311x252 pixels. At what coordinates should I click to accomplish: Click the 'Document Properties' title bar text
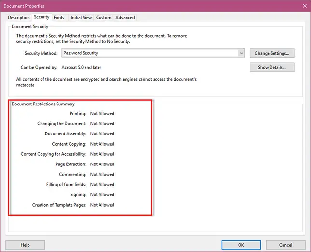tap(24, 6)
